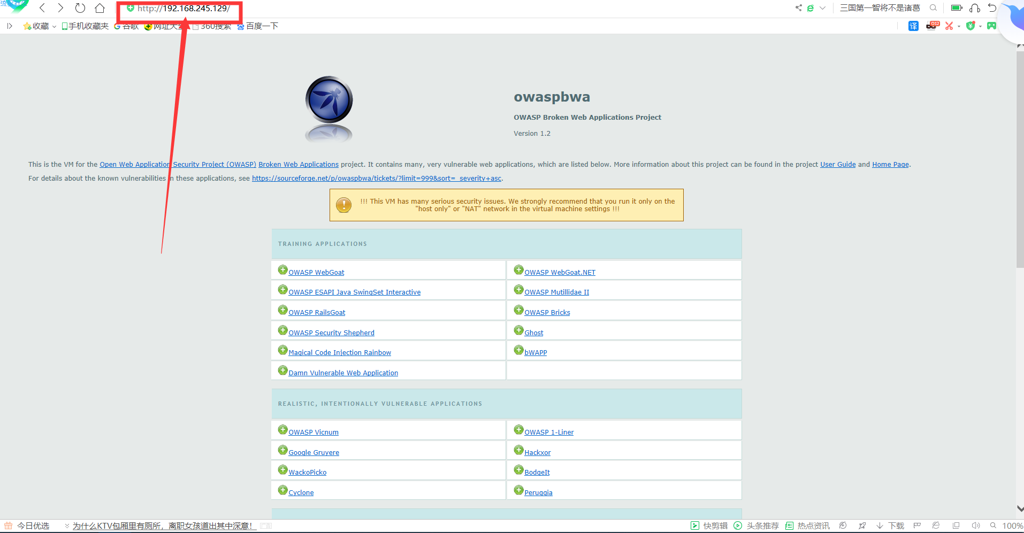The width and height of the screenshot is (1024, 533).
Task: Open the 360搜索 bookmark
Action: (212, 26)
